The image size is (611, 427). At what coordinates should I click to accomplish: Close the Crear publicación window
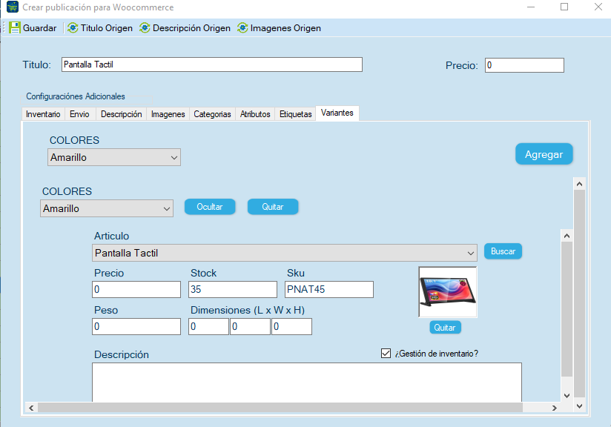point(598,7)
